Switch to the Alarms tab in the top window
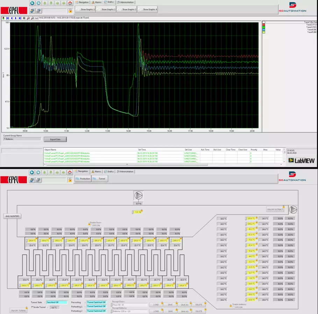The height and width of the screenshot is (314, 318). point(96,2)
